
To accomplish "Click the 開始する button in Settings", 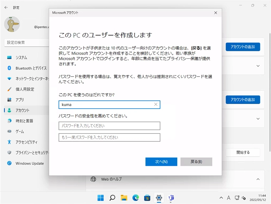I will [243, 152].
